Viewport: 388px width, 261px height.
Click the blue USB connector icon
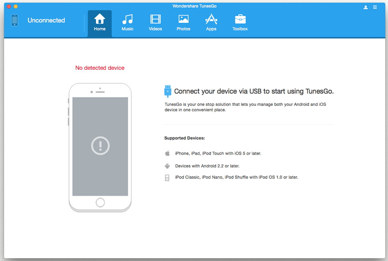coord(168,91)
